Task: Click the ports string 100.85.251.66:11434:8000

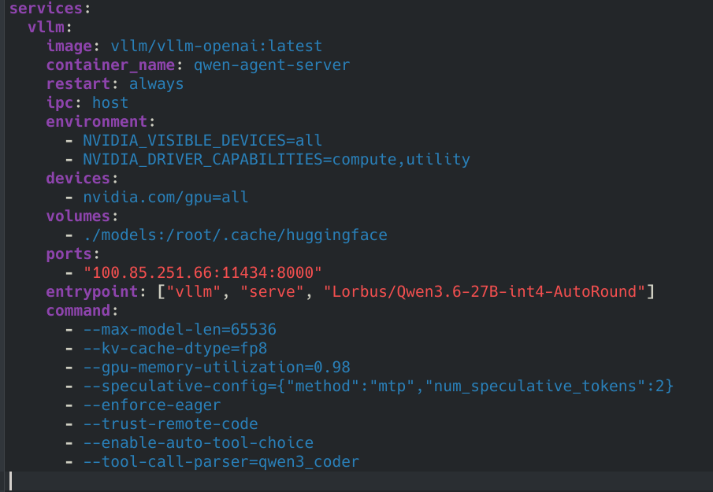Action: click(202, 272)
